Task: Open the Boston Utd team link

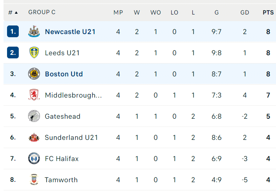Action: (x=64, y=74)
